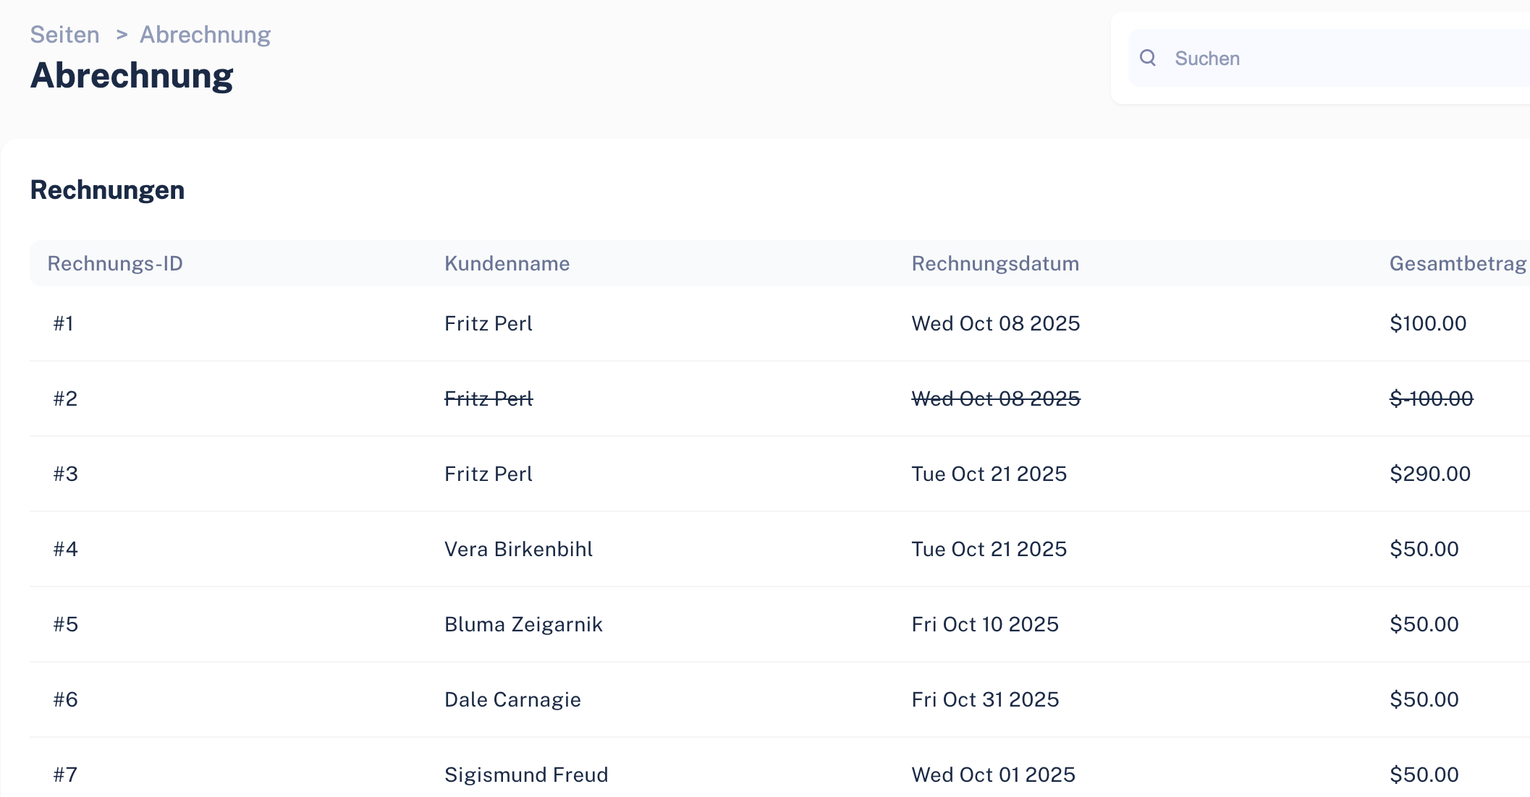The height and width of the screenshot is (797, 1530).
Task: Click customer name Vera Birkenbihl
Action: pos(518,549)
